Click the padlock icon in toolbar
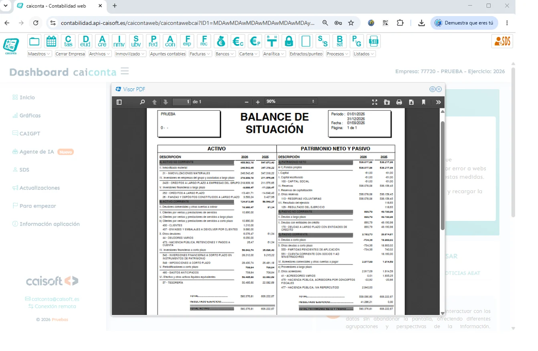 289,41
